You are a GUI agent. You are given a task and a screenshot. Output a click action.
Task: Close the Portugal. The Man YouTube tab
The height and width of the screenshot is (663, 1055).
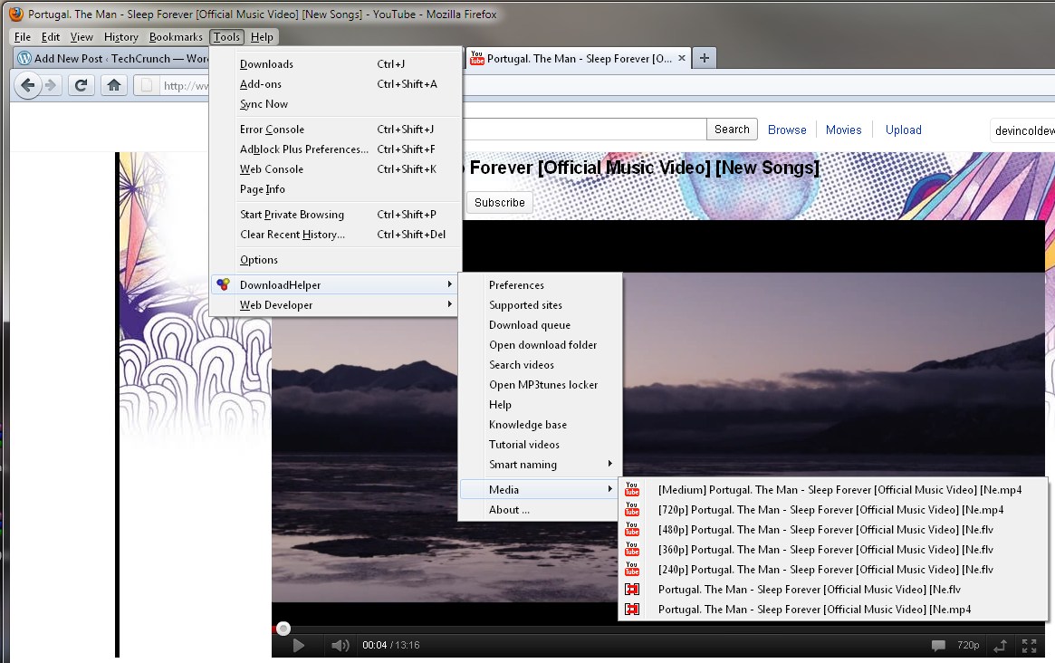[682, 58]
